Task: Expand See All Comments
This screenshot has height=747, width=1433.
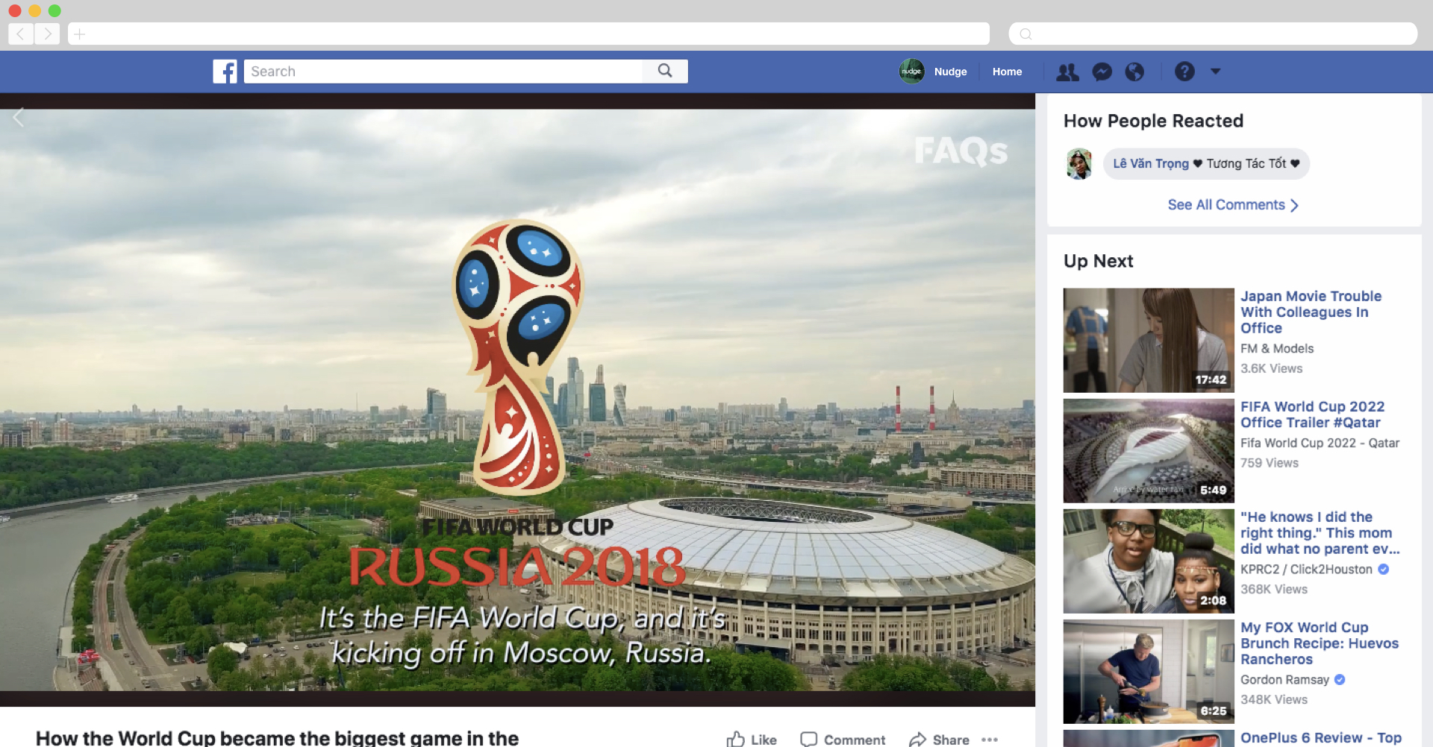Action: (1225, 204)
